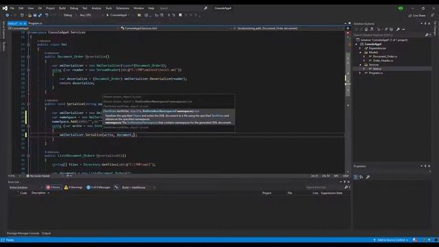The width and height of the screenshot is (439, 247).
Task: Click the Solution Explorer search field
Action: (389, 35)
